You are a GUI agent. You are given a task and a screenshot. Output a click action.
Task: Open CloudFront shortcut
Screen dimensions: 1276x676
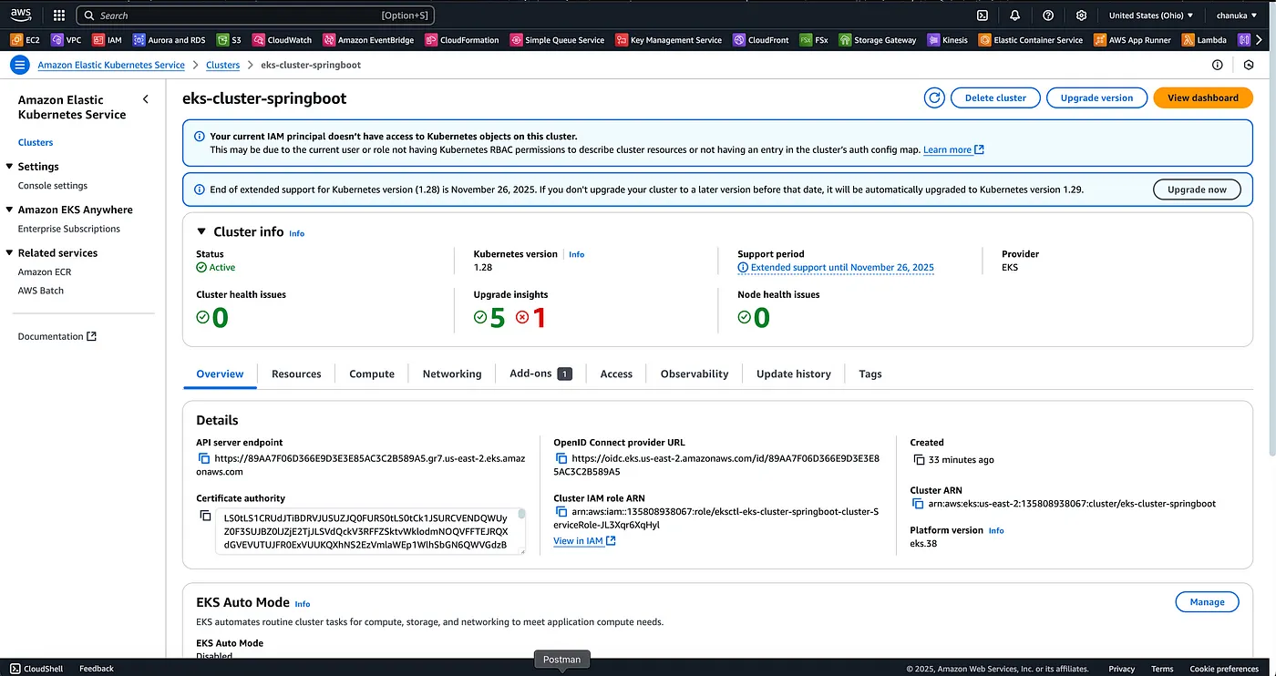[760, 40]
